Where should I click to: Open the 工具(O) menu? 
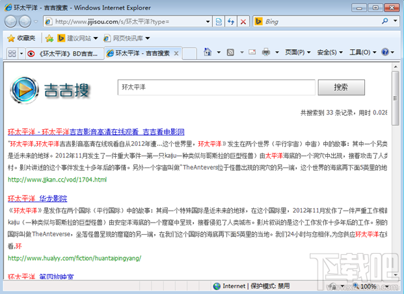pyautogui.click(x=363, y=52)
